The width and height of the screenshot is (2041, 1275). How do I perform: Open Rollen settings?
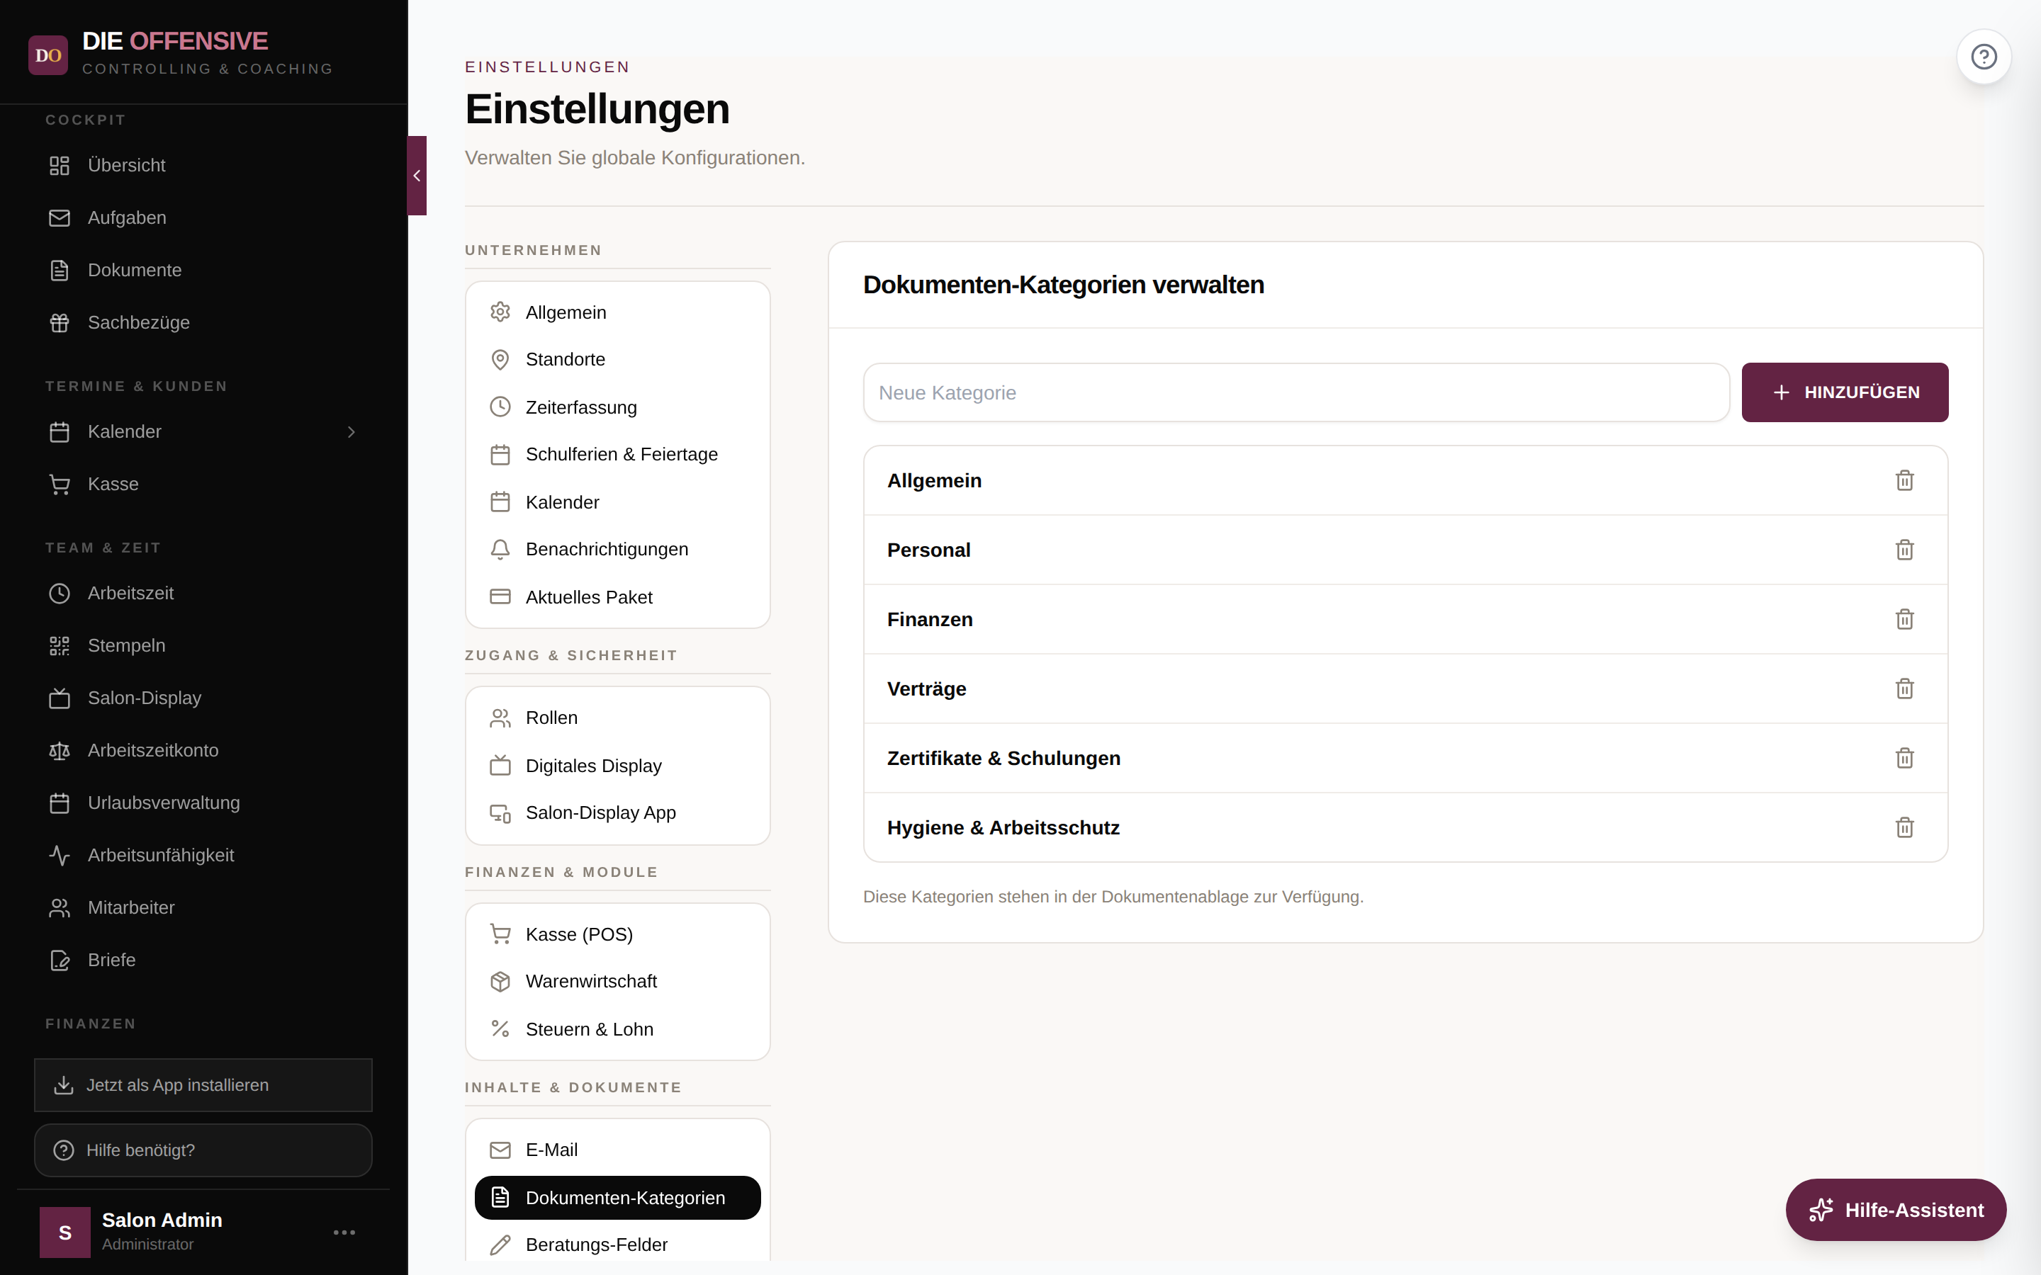(617, 718)
